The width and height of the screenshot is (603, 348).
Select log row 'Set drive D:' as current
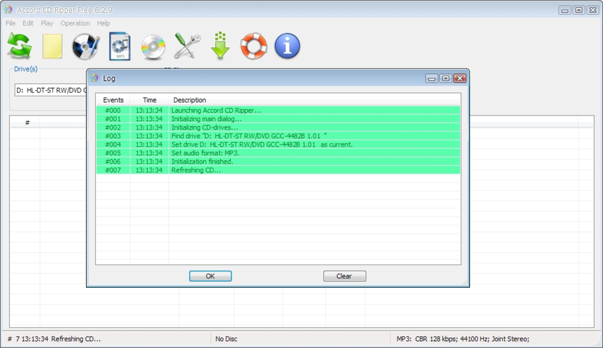[278, 144]
